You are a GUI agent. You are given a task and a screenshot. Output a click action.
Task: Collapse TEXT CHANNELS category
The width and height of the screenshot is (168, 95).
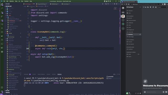point(130,16)
